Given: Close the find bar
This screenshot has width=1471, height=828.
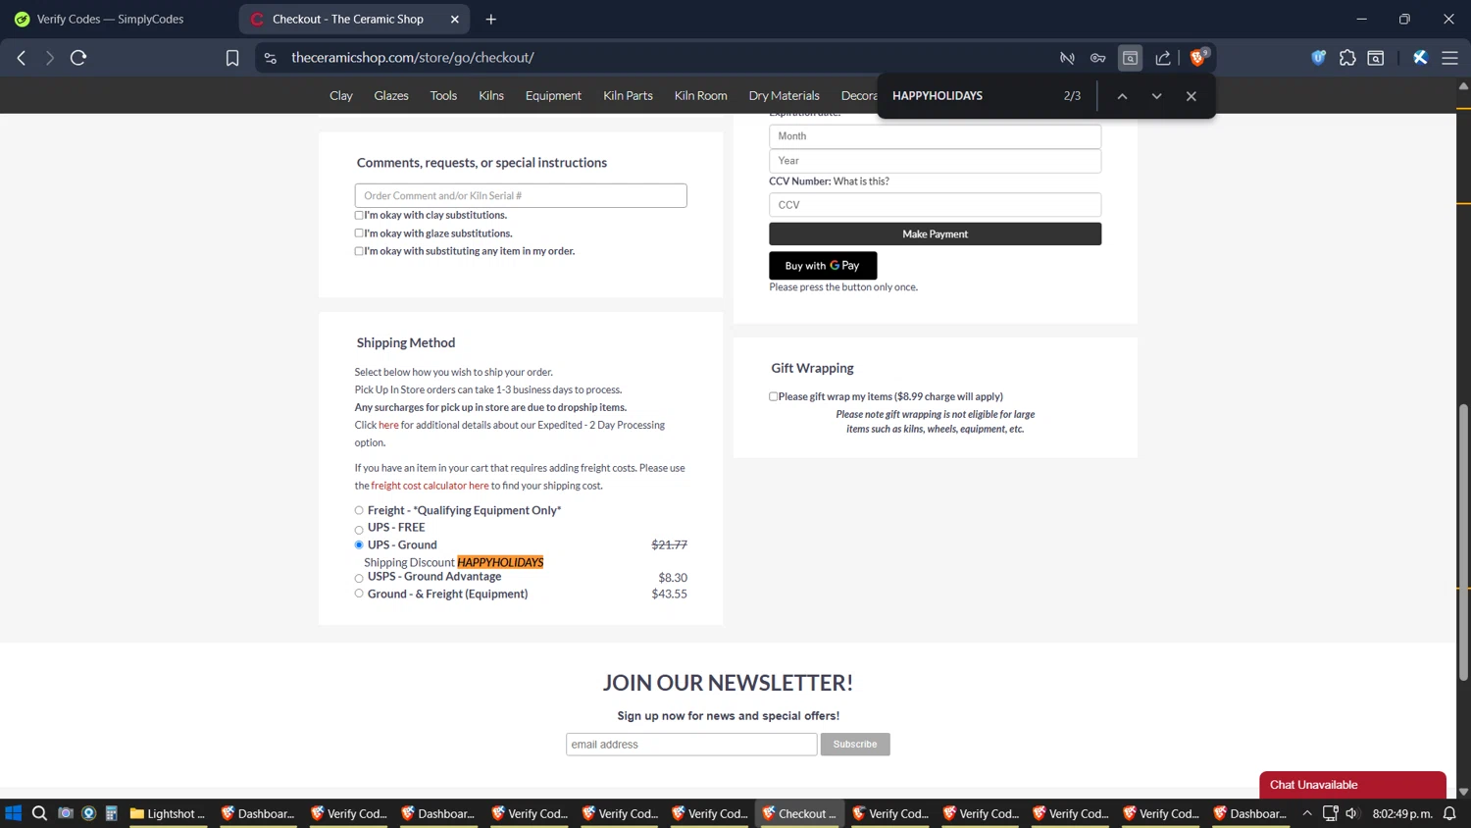Looking at the screenshot, I should (x=1191, y=96).
